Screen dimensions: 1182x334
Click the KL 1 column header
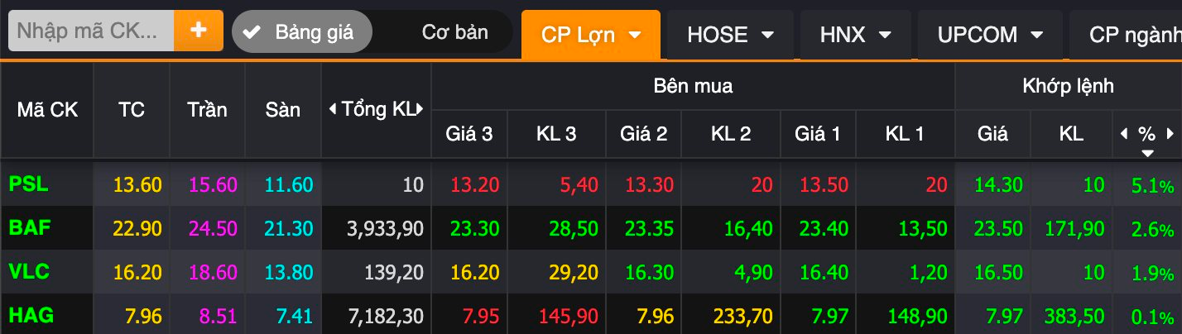905,134
